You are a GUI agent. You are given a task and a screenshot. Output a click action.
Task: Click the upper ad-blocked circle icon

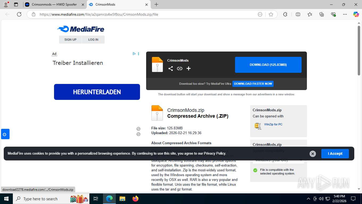tap(138, 129)
